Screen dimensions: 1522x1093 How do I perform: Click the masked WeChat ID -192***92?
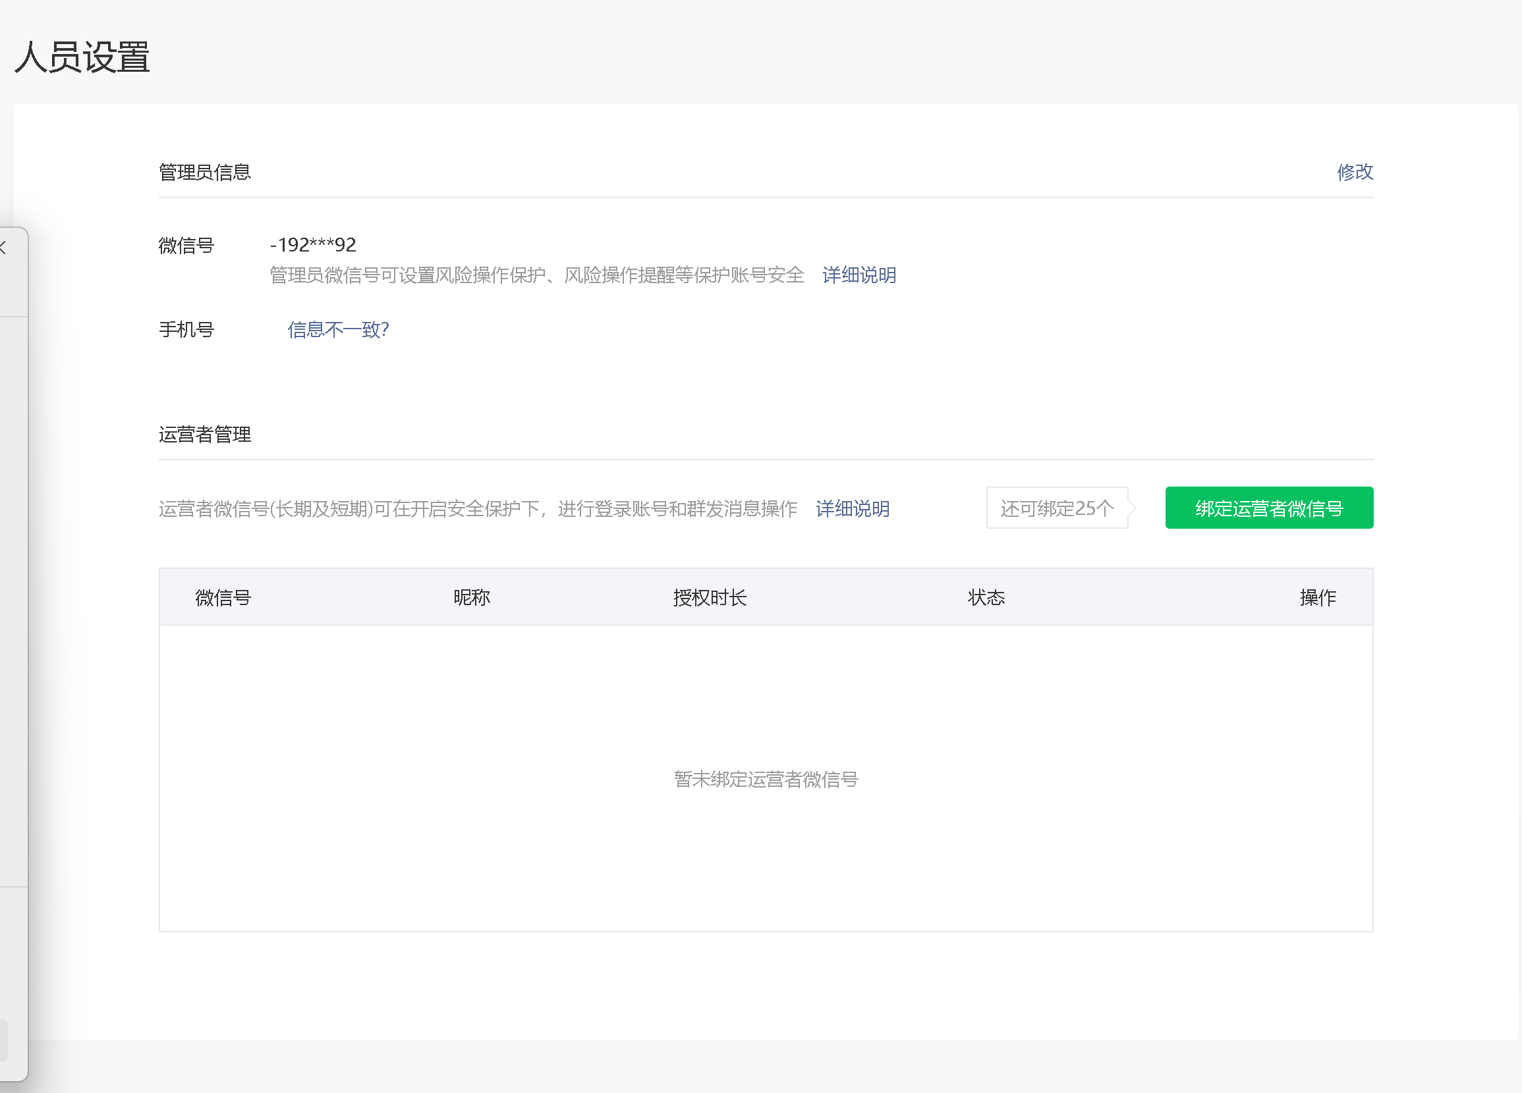point(313,245)
